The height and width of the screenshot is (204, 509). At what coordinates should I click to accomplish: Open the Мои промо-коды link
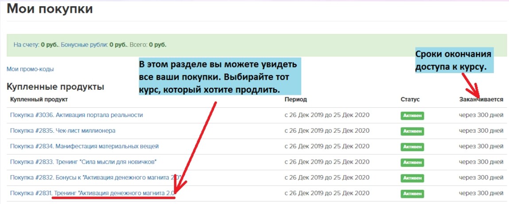30,69
